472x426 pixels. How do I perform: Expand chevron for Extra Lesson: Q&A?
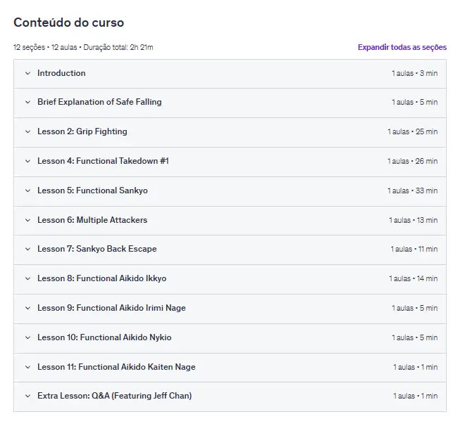[x=27, y=396]
